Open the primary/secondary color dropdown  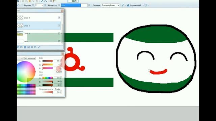pos(20,58)
